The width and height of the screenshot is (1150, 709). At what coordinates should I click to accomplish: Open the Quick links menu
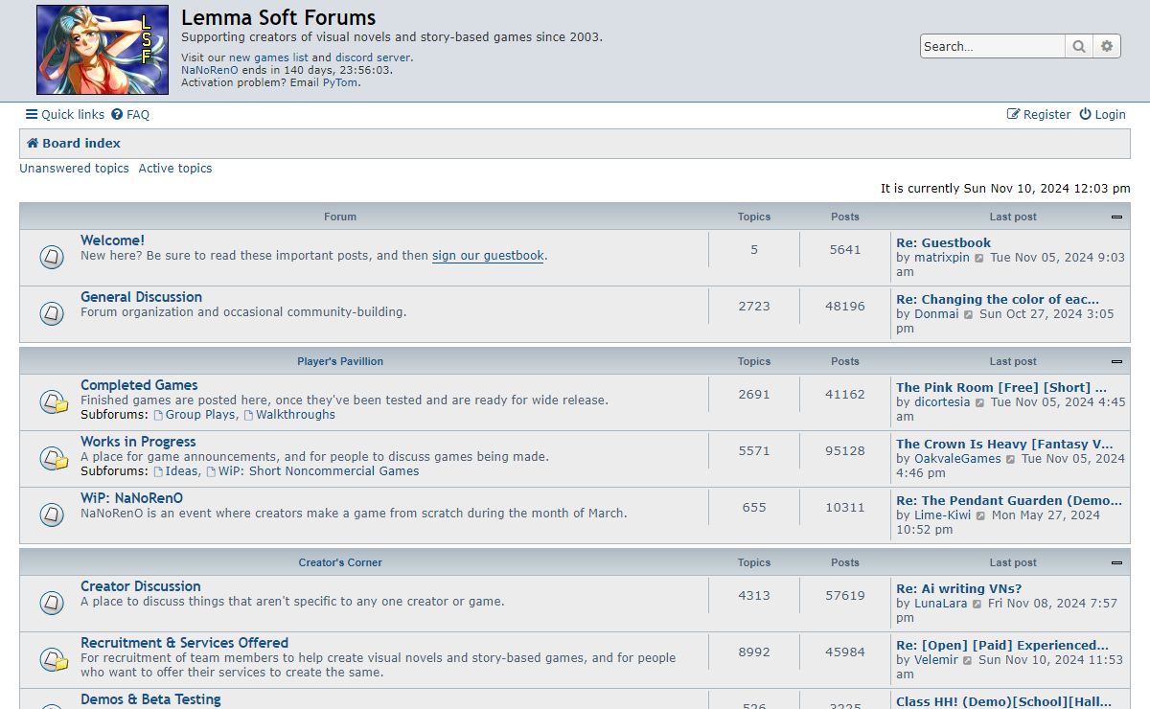[x=65, y=114]
